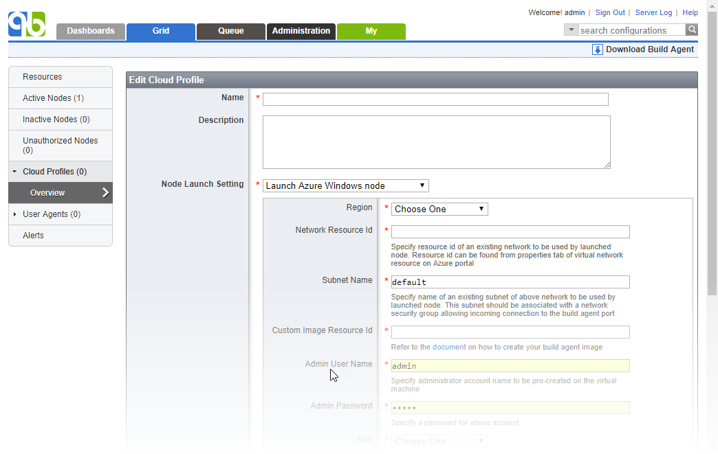Click the Description resize handle
This screenshot has height=454, width=718.
pos(607,165)
